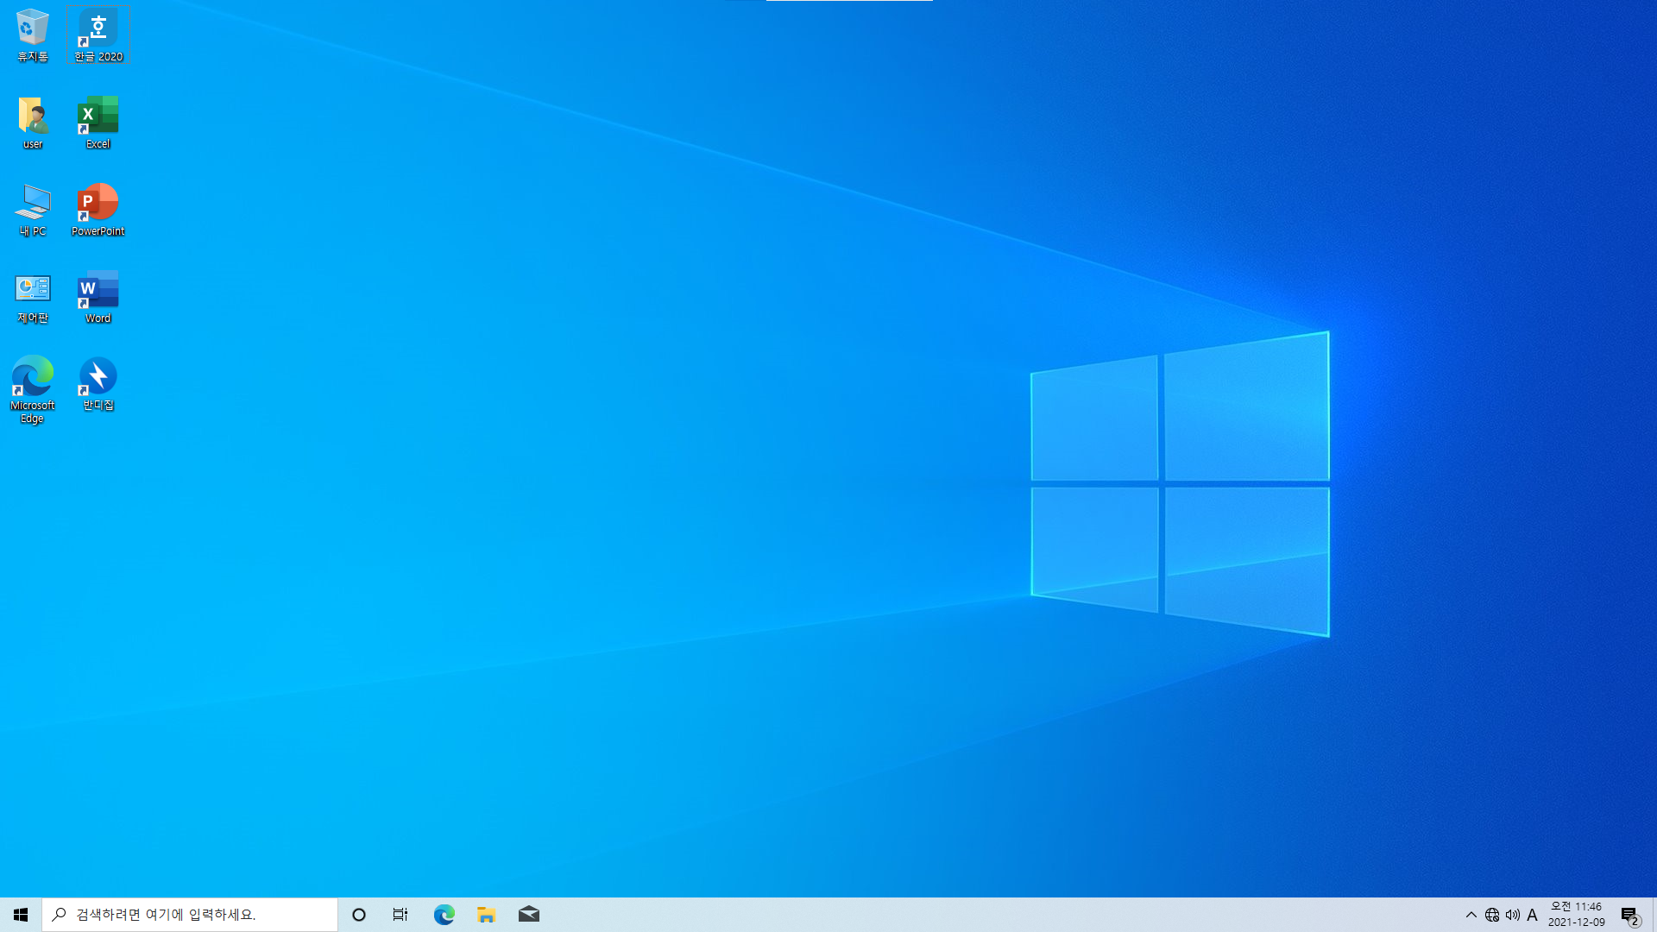The image size is (1657, 932).
Task: Open Task View from the taskbar
Action: point(400,915)
